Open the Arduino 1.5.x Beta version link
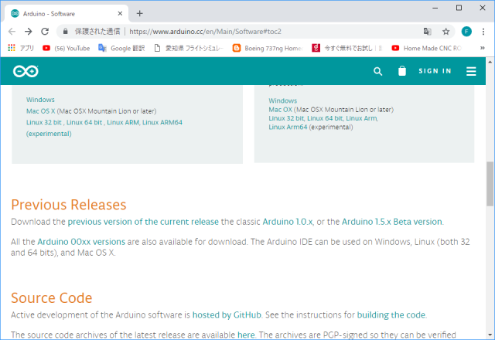Screen dimensions: 495x340 (392, 222)
